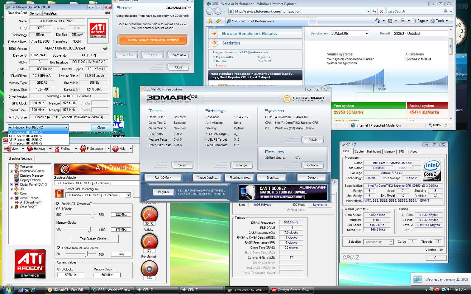Viewport: 471px width, 294px height.
Task: Switch to Validation tab in GPU-Z
Action: pos(50,13)
